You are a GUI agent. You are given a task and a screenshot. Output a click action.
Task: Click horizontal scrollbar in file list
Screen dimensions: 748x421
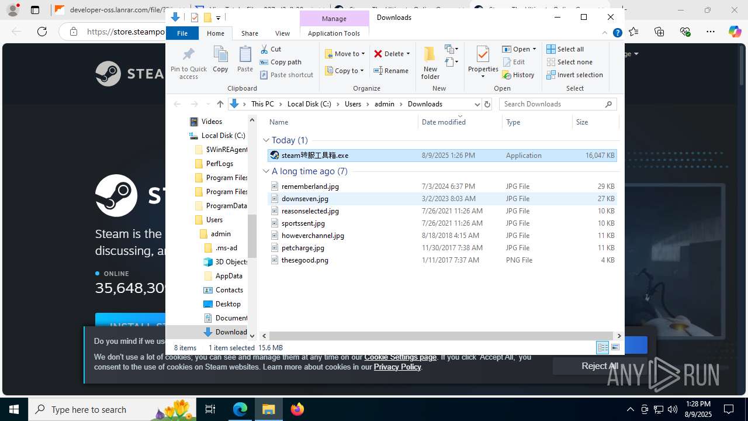pyautogui.click(x=441, y=336)
